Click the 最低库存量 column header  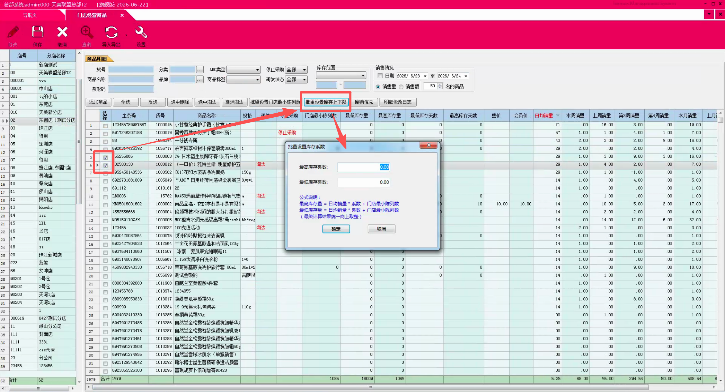357,116
